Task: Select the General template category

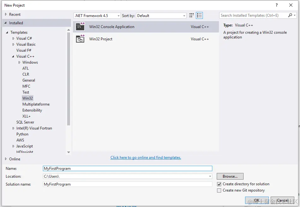Action: (x=29, y=80)
